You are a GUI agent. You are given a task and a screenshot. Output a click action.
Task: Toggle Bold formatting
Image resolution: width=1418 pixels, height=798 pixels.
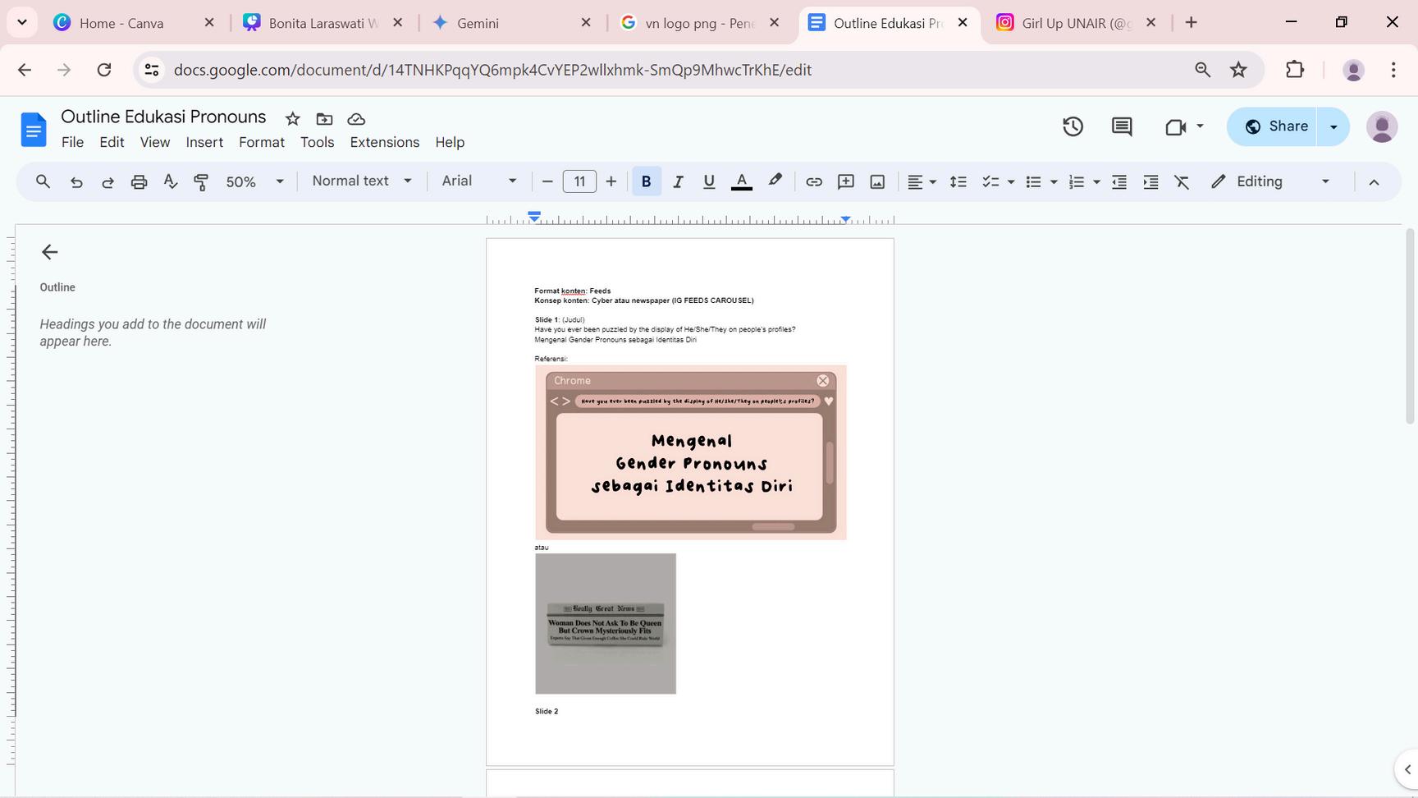tap(646, 181)
